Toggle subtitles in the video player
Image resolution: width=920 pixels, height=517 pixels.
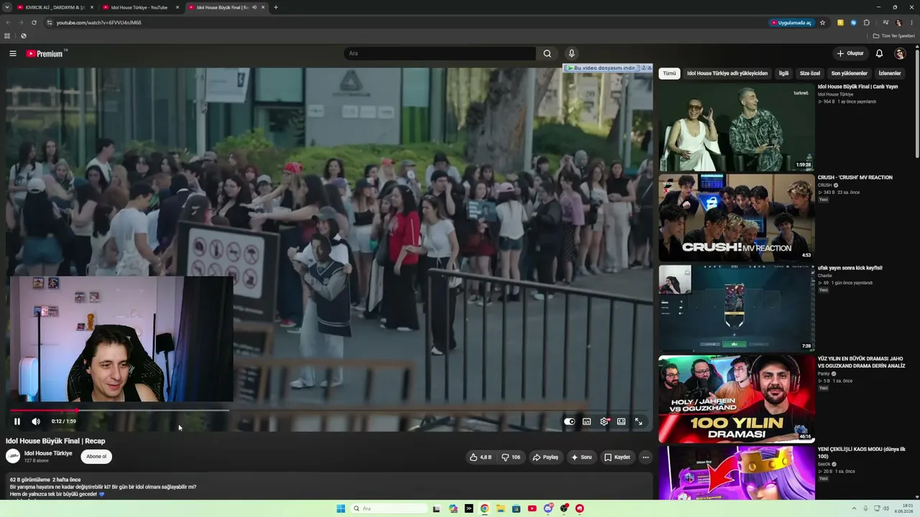point(586,421)
